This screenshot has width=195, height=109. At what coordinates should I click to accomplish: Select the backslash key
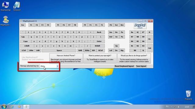pyautogui.click(x=101, y=37)
